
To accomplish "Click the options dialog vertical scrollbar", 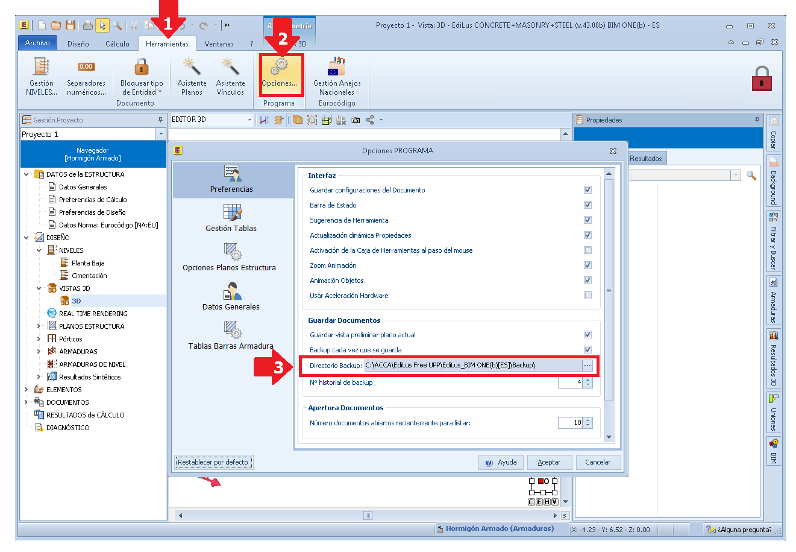I will (609, 290).
